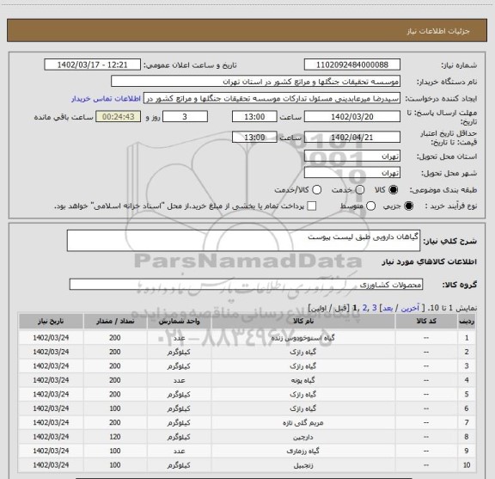The height and width of the screenshot is (479, 495).
Task: Click the validity time field on the 1402/04/21 row
Action: click(254, 137)
